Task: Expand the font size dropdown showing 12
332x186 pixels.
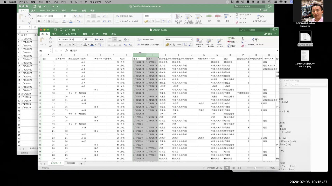Action: click(x=92, y=40)
